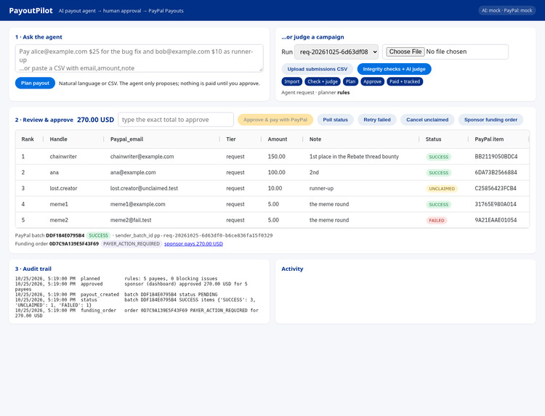Select the Check + judge step pill
Viewport: 545px width, 416px height.
(323, 81)
